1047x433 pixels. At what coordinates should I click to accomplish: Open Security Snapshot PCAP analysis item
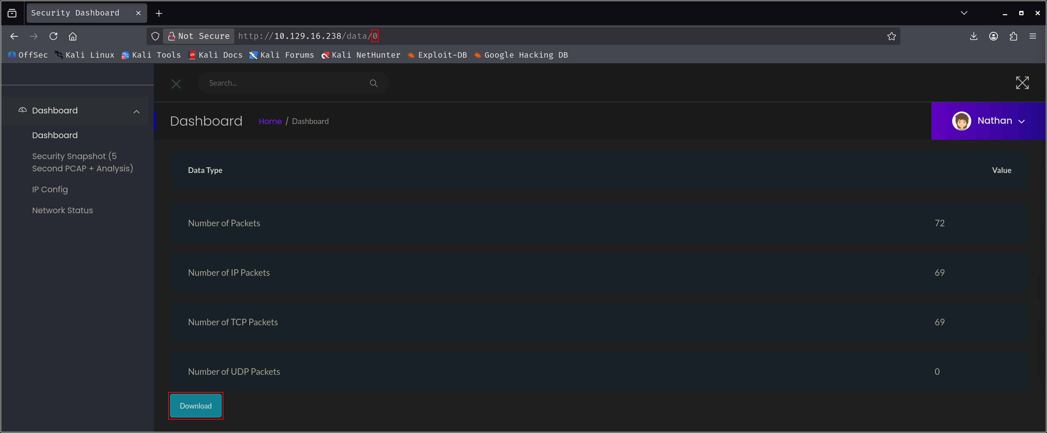tap(83, 162)
